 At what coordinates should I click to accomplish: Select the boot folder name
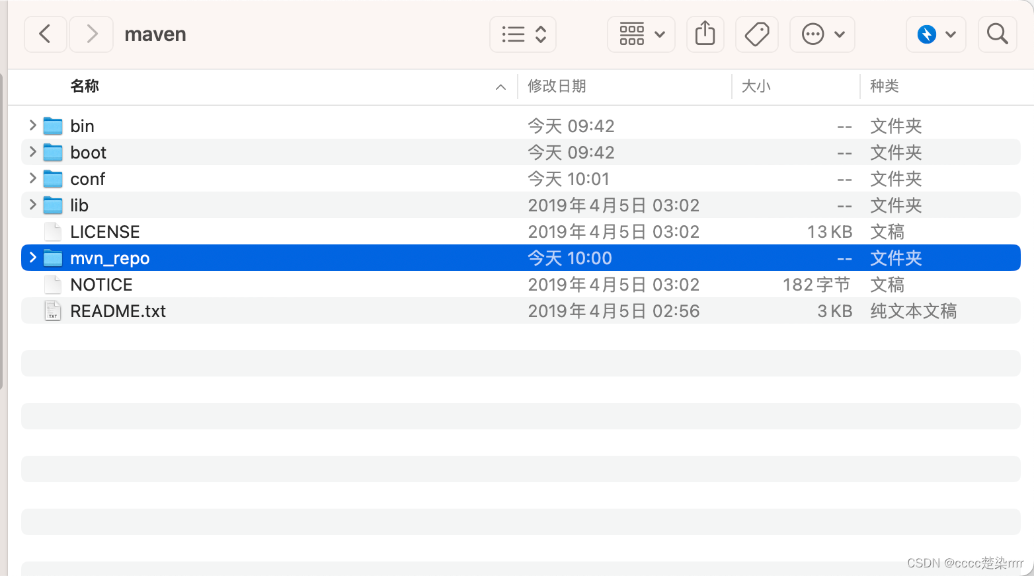89,152
